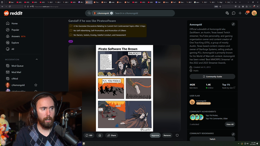The height and width of the screenshot is (146, 260).
Task: Create a new post with plus icon
Action: click(x=240, y=13)
